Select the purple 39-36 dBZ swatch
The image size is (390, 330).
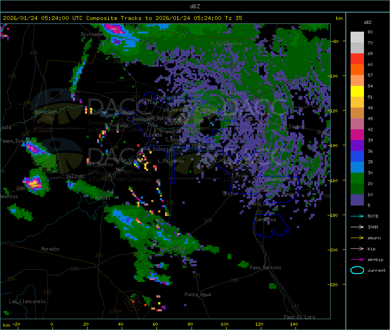click(x=357, y=146)
